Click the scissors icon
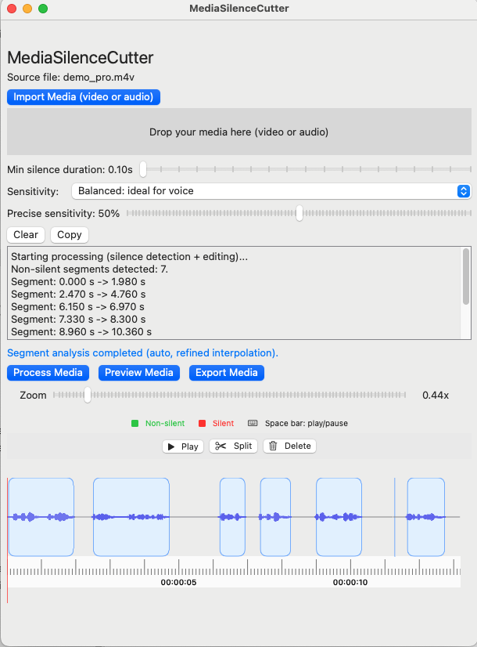 click(221, 446)
